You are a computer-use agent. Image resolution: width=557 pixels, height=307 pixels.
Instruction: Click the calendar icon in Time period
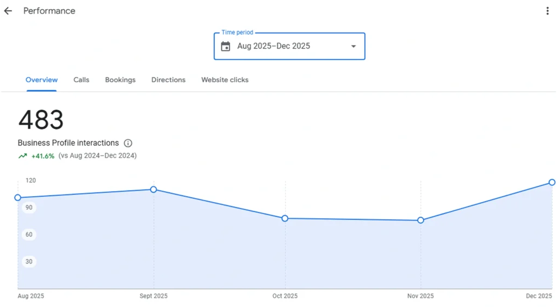tap(226, 46)
